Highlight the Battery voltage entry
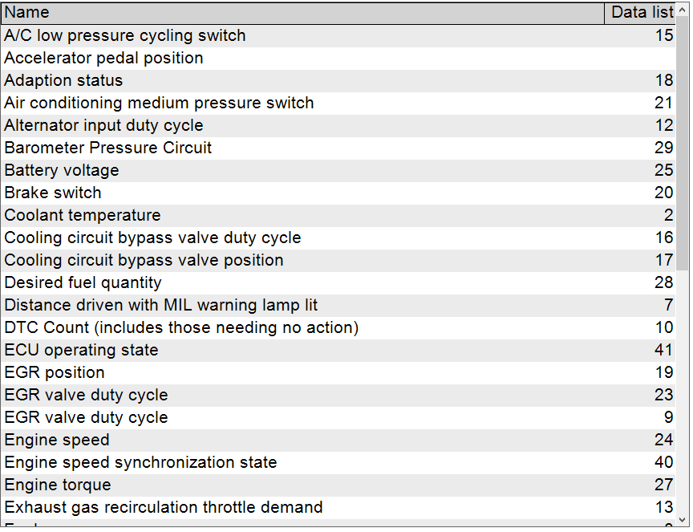 pyautogui.click(x=62, y=170)
